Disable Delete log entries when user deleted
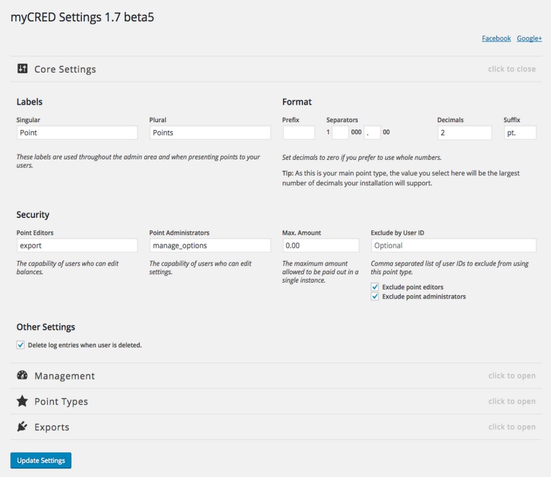The image size is (551, 477). point(21,345)
